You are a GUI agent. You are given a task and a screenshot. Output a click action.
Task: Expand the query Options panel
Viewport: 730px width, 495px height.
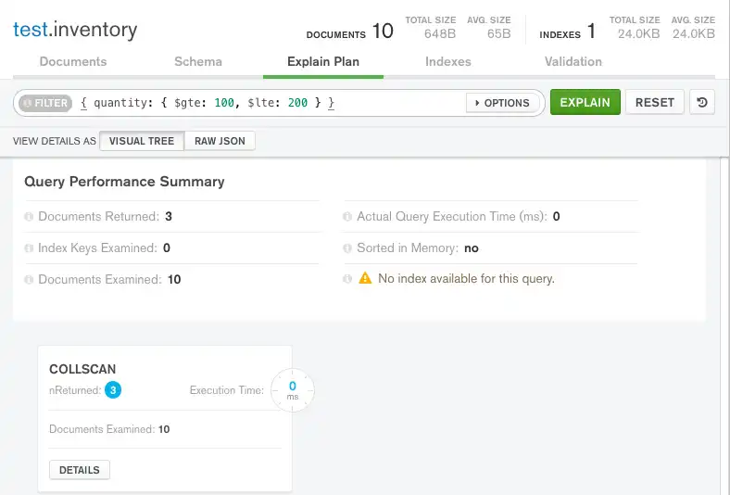[x=502, y=103]
